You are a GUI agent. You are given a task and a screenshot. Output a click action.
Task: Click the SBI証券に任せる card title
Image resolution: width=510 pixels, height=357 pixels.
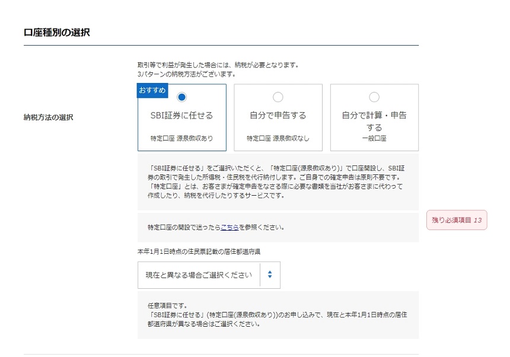181,116
